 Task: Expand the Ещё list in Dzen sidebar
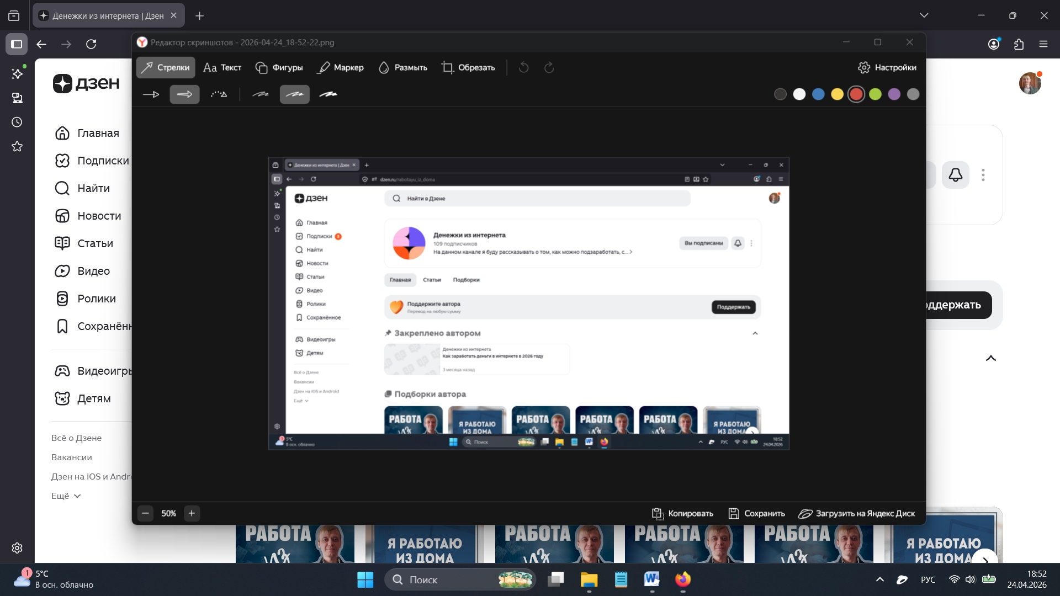point(66,496)
